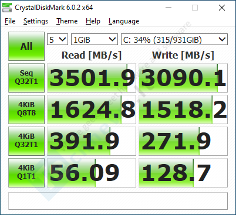Click the Write [MB/s] column header
The image size is (236, 215).
183,55
